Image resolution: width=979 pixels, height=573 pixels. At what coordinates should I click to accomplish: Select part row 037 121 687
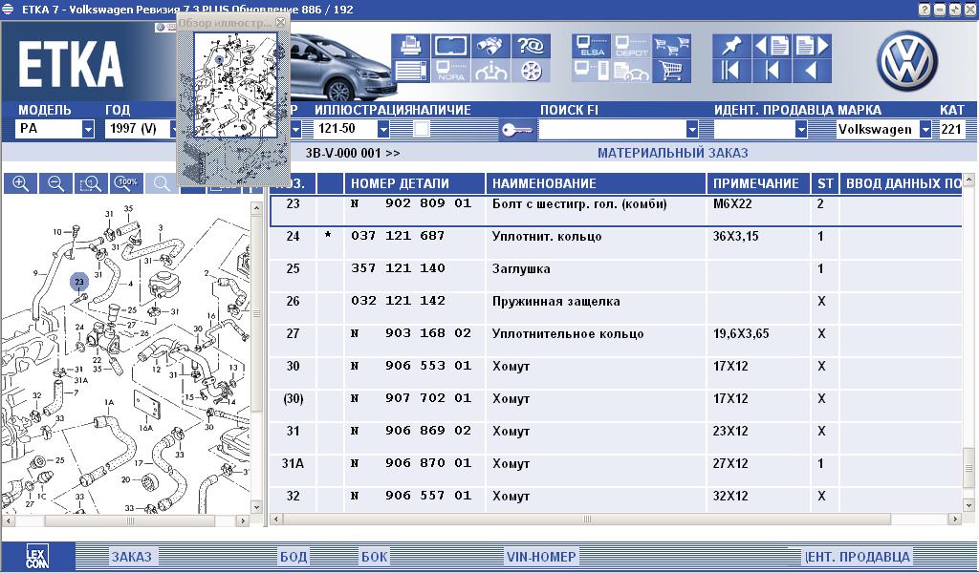(x=615, y=243)
